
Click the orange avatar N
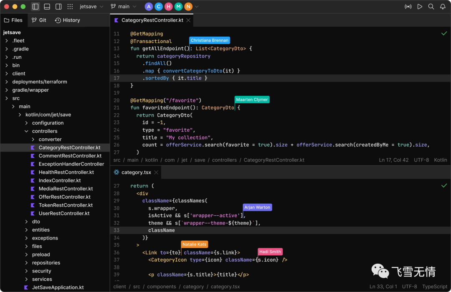[188, 7]
